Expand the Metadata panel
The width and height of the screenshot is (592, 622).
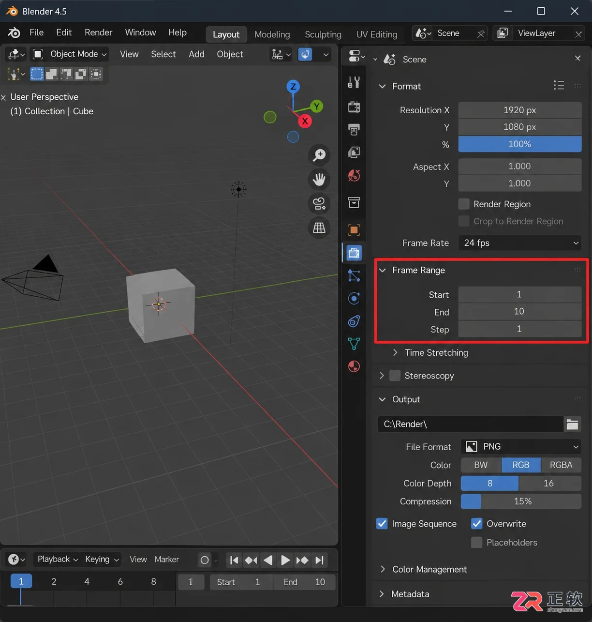point(383,594)
